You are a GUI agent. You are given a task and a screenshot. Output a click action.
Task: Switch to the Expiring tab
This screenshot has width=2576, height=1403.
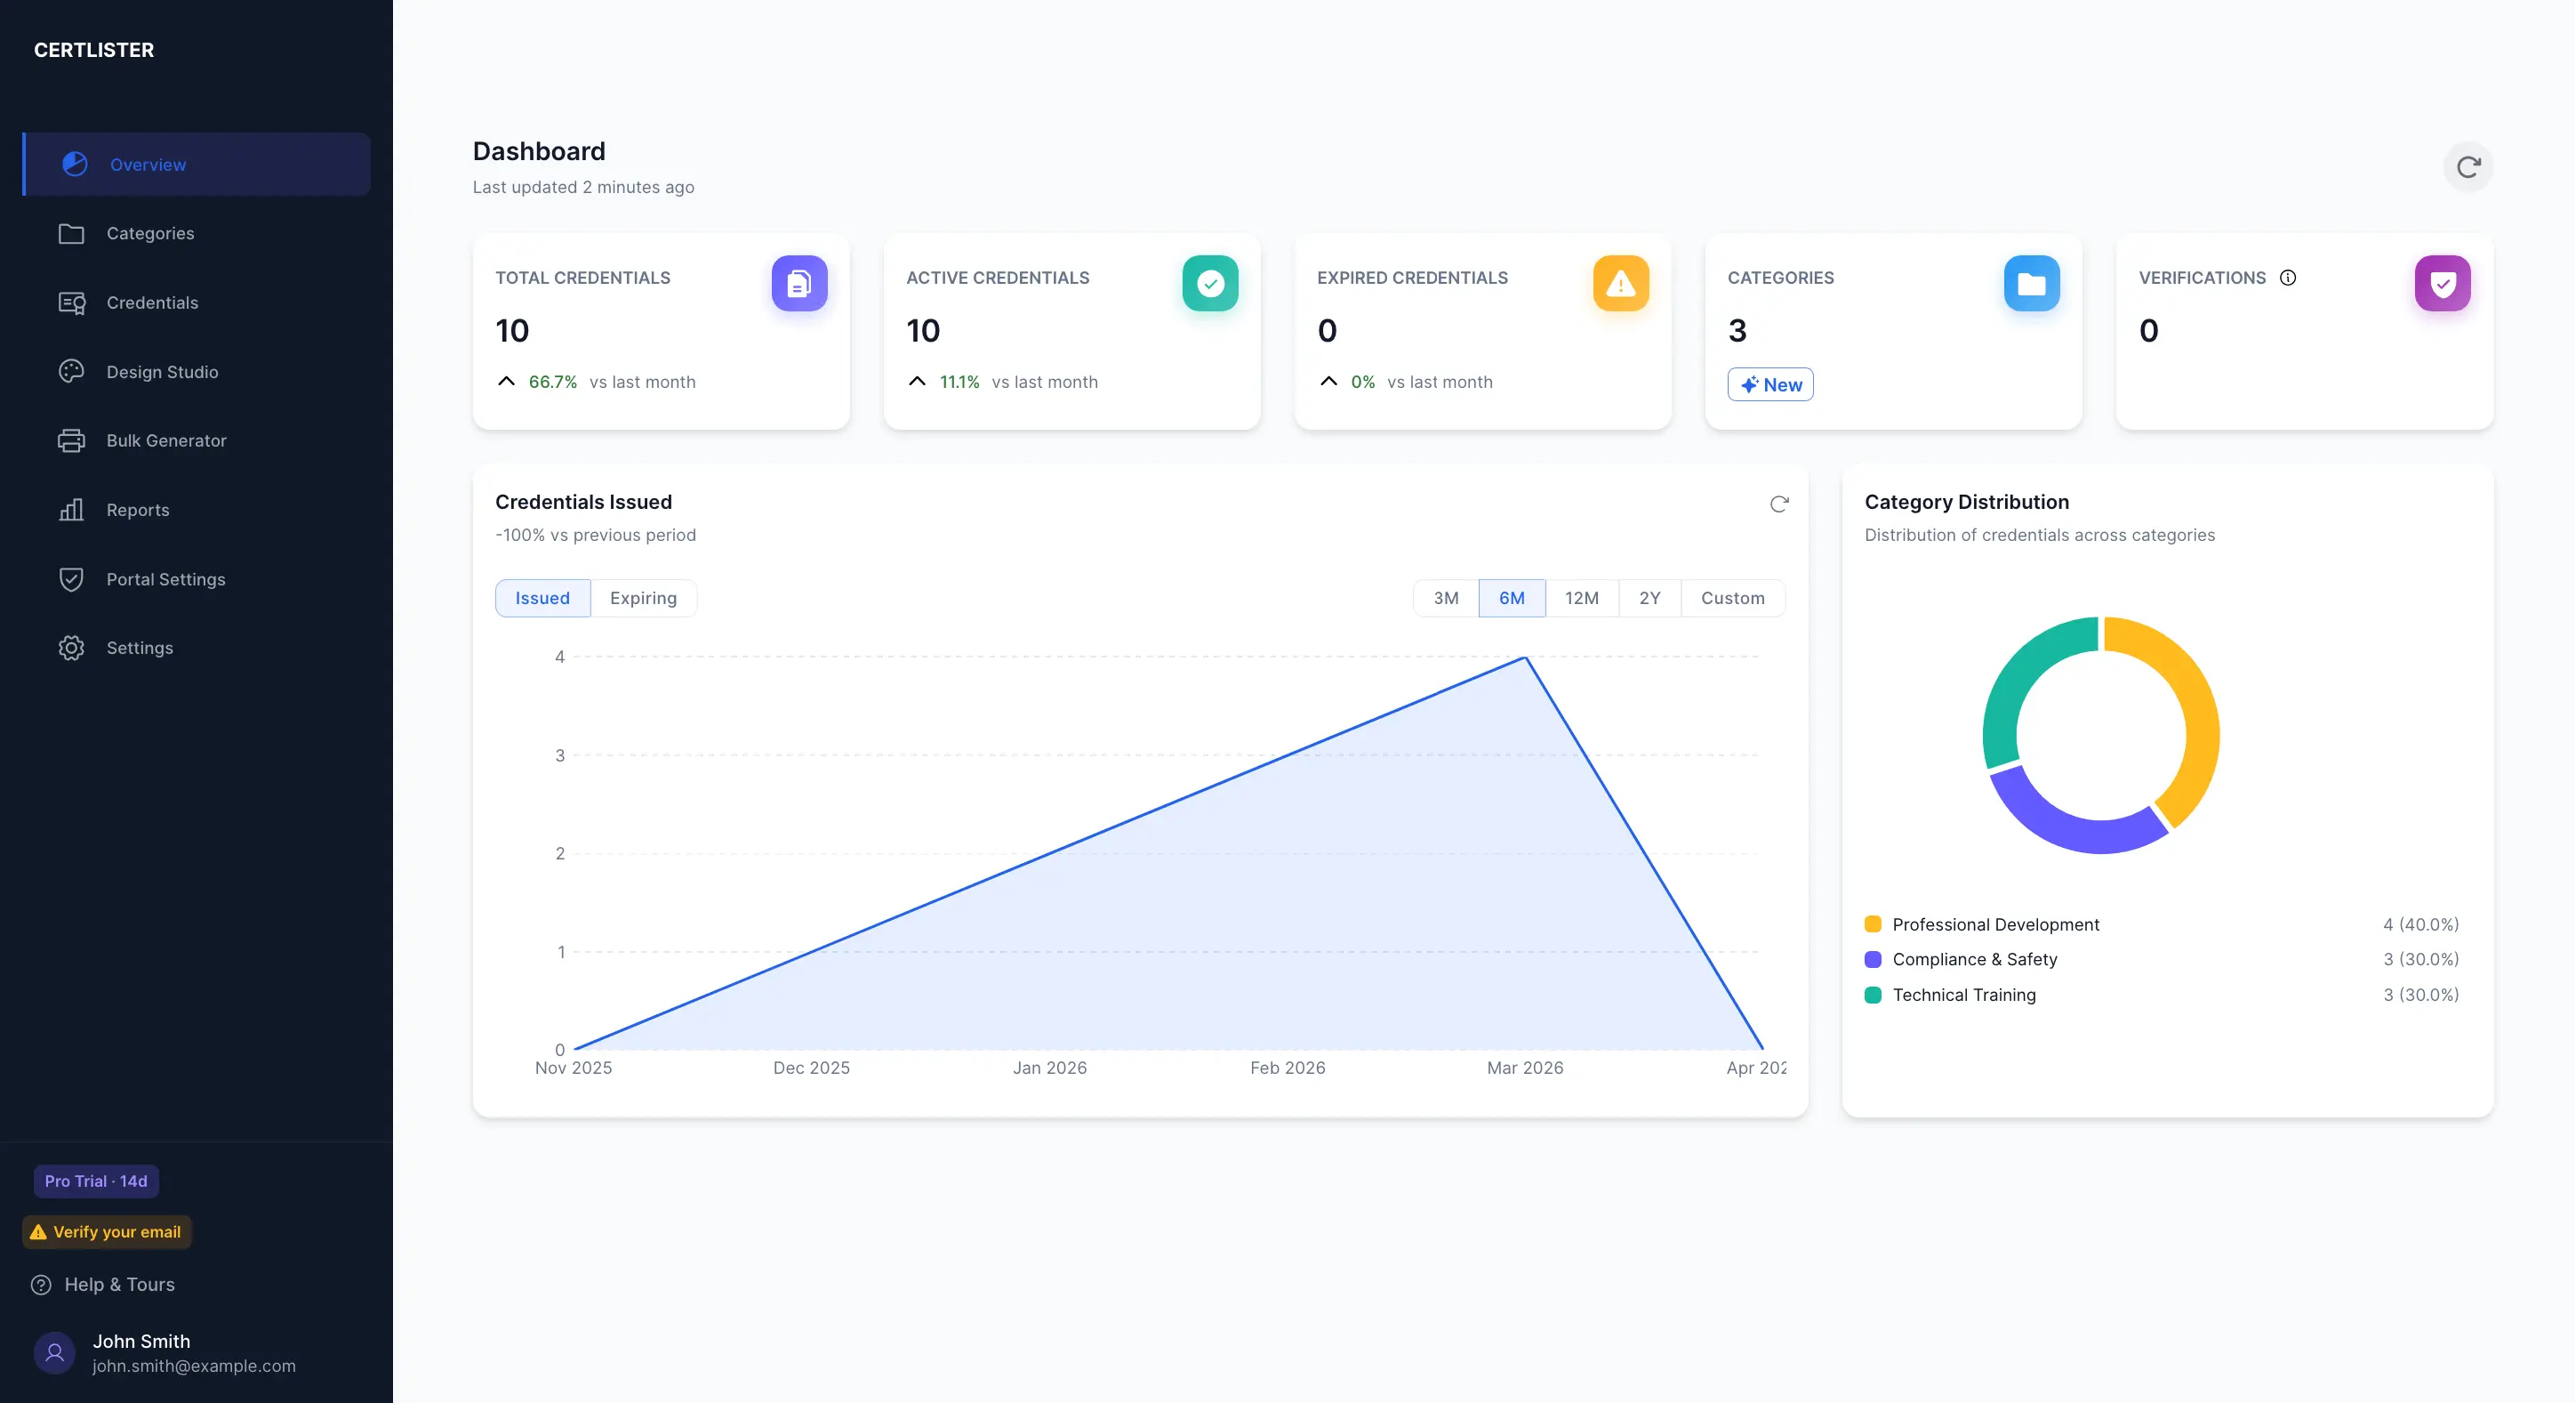644,598
